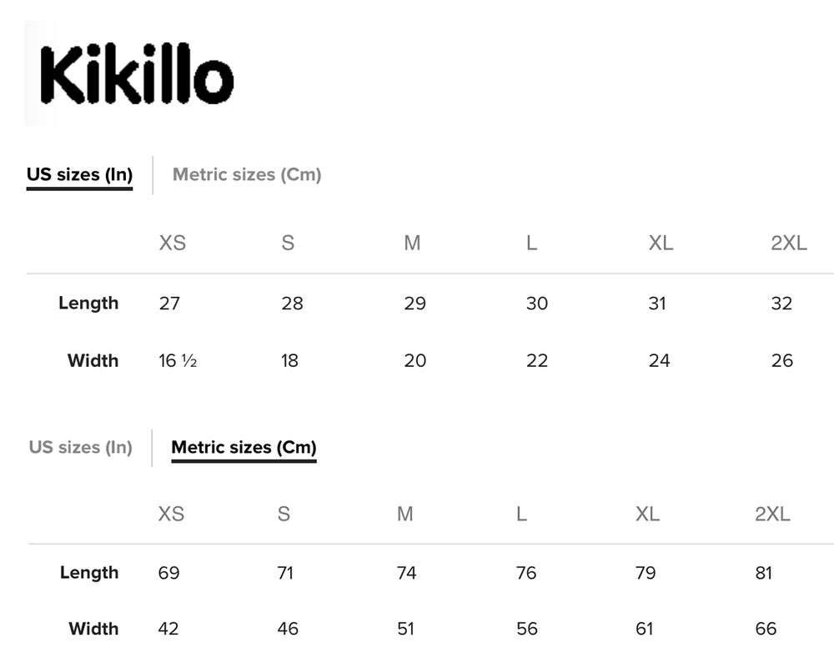Select the underlined active US sizes (In) tab

[79, 174]
